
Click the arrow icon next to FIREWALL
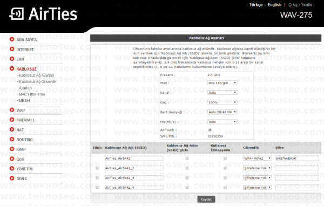click(x=12, y=120)
